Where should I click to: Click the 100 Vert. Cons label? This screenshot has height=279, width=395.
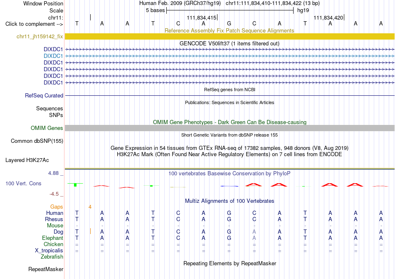(23, 183)
